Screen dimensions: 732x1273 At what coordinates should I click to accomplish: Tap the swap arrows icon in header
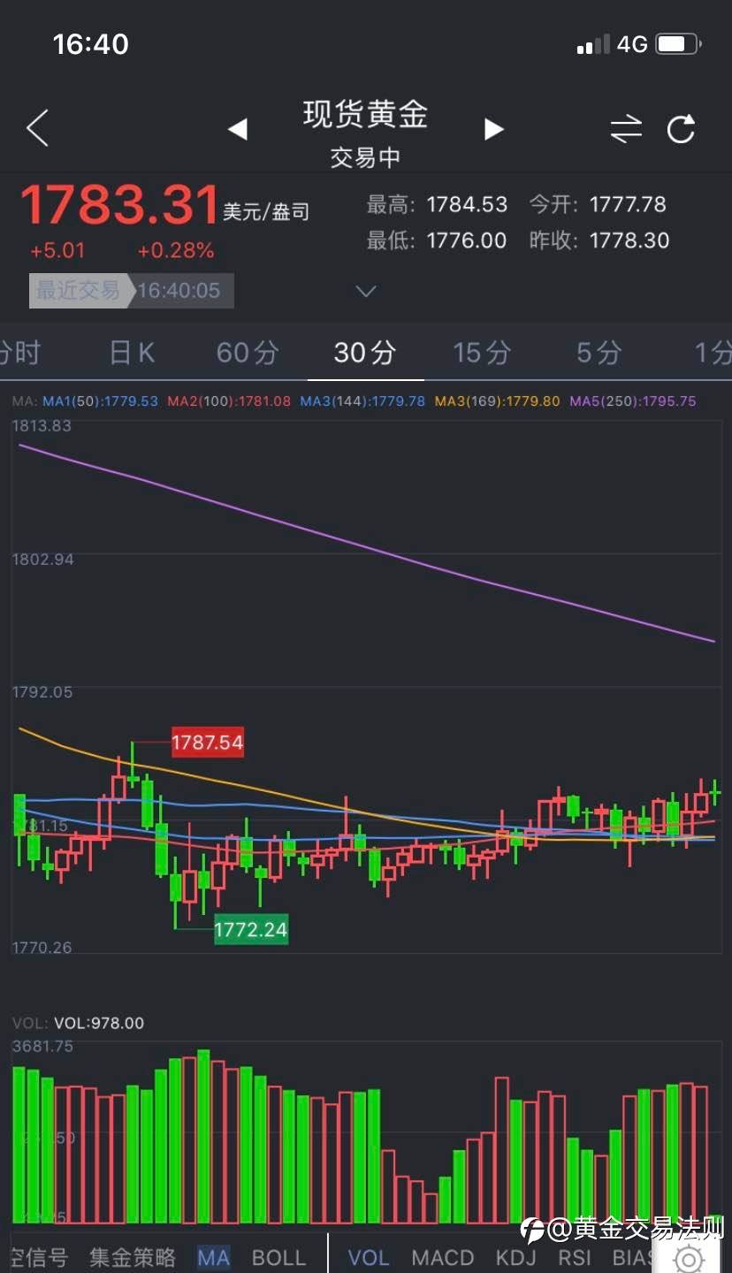click(x=626, y=129)
